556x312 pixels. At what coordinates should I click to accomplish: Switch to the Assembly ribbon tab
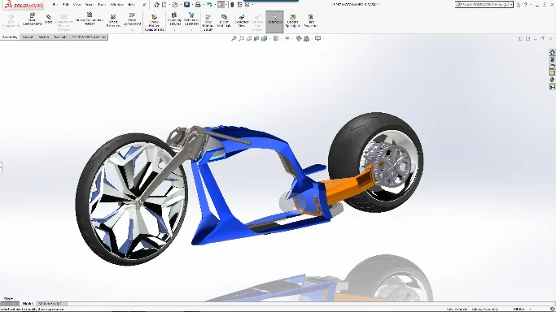[x=10, y=37]
